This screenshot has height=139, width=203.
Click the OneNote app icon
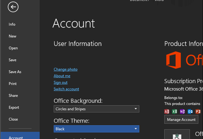coord(182,111)
